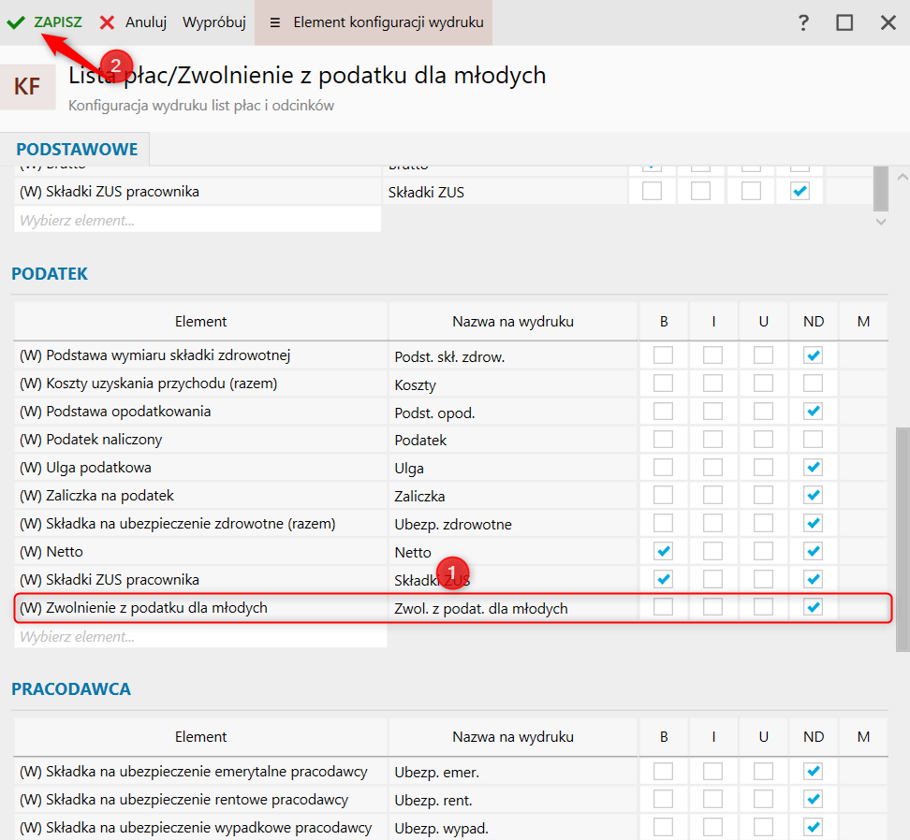Toggle ND checkbox for Składka rentowe pracodawcy
The height and width of the screenshot is (840, 910).
coord(813,799)
